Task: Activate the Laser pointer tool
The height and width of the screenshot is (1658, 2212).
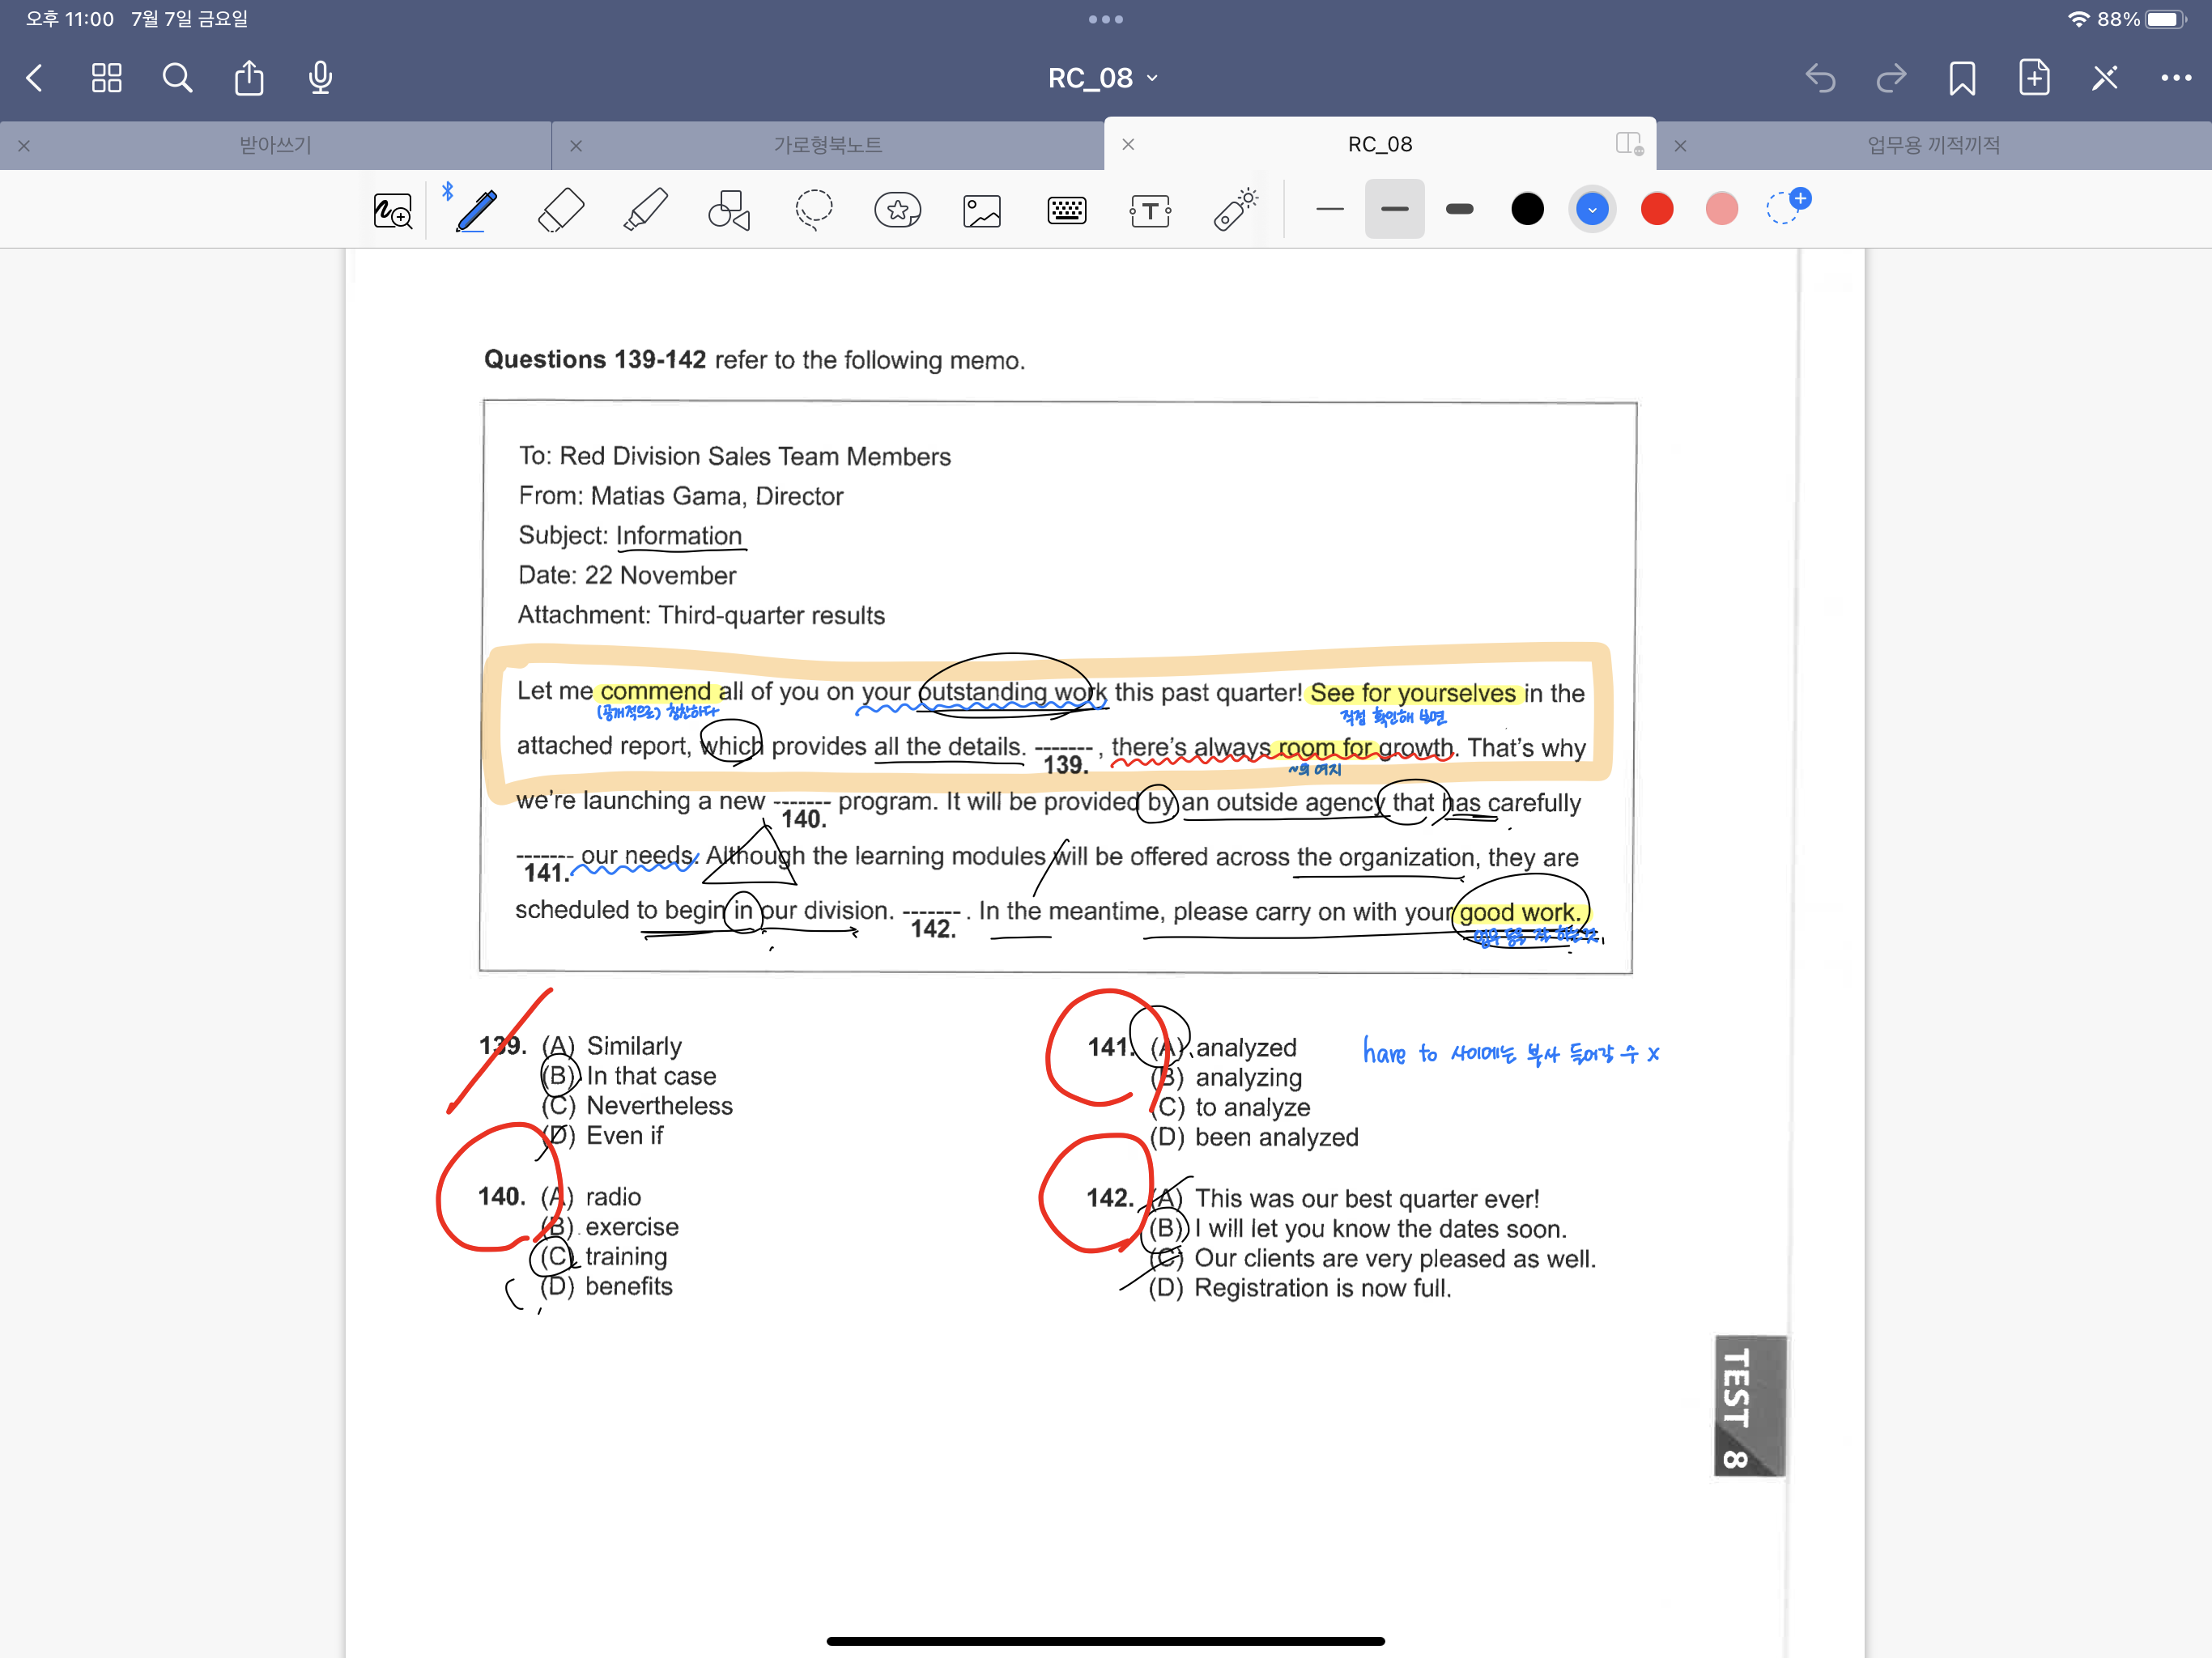Action: pos(1235,210)
